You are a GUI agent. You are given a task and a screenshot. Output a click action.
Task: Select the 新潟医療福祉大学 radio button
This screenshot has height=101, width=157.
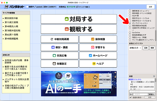click(x=130, y=35)
